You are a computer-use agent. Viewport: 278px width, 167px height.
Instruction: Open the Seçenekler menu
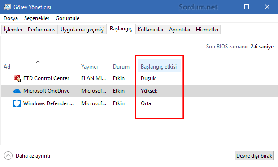(x=37, y=18)
